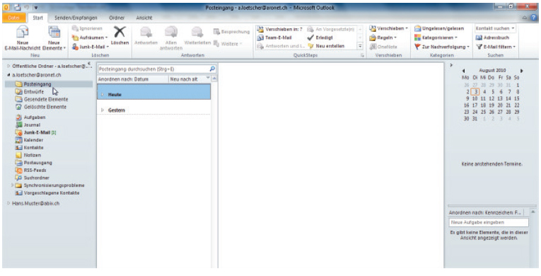The image size is (541, 276).
Task: Open the Adressbuch icon
Action: click(x=479, y=38)
